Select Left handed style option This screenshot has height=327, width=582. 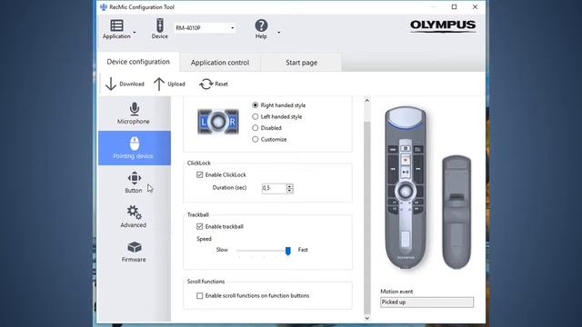click(x=255, y=116)
